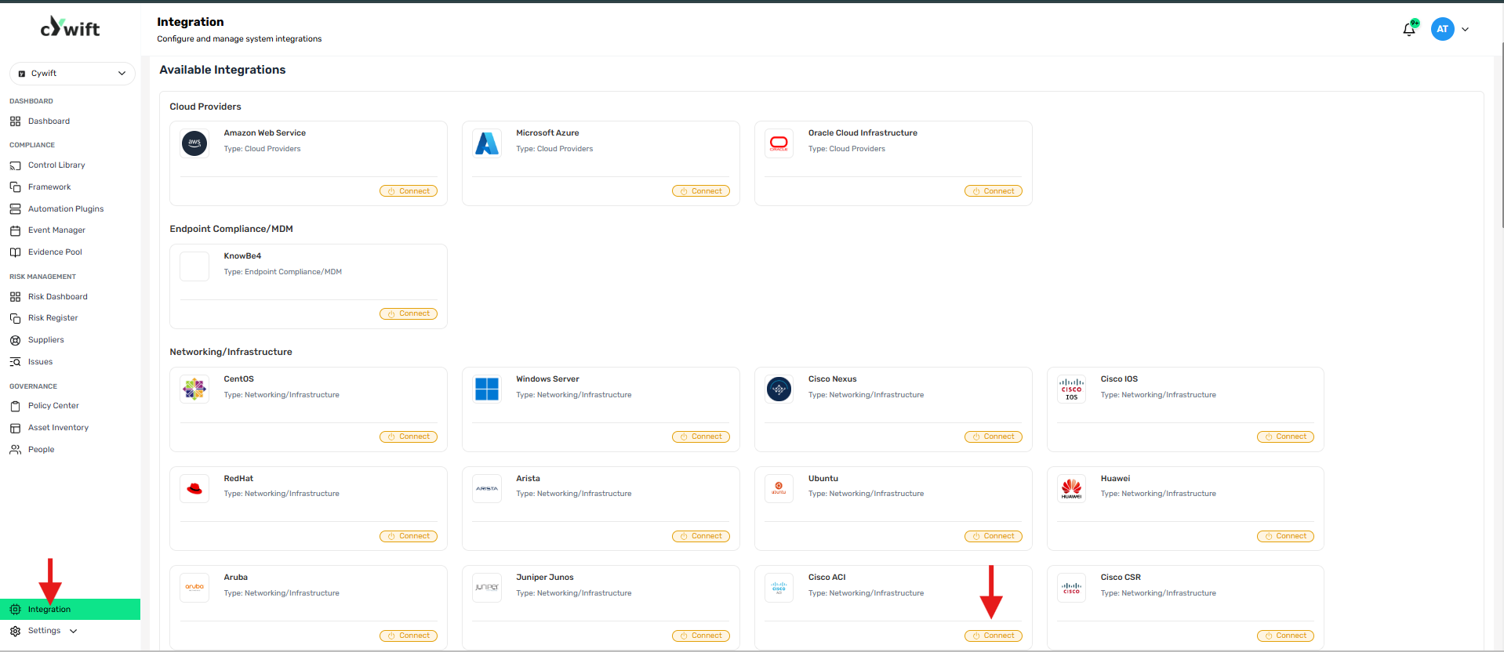The image size is (1504, 652).
Task: Click the Cisco ACI logo icon
Action: (x=779, y=588)
